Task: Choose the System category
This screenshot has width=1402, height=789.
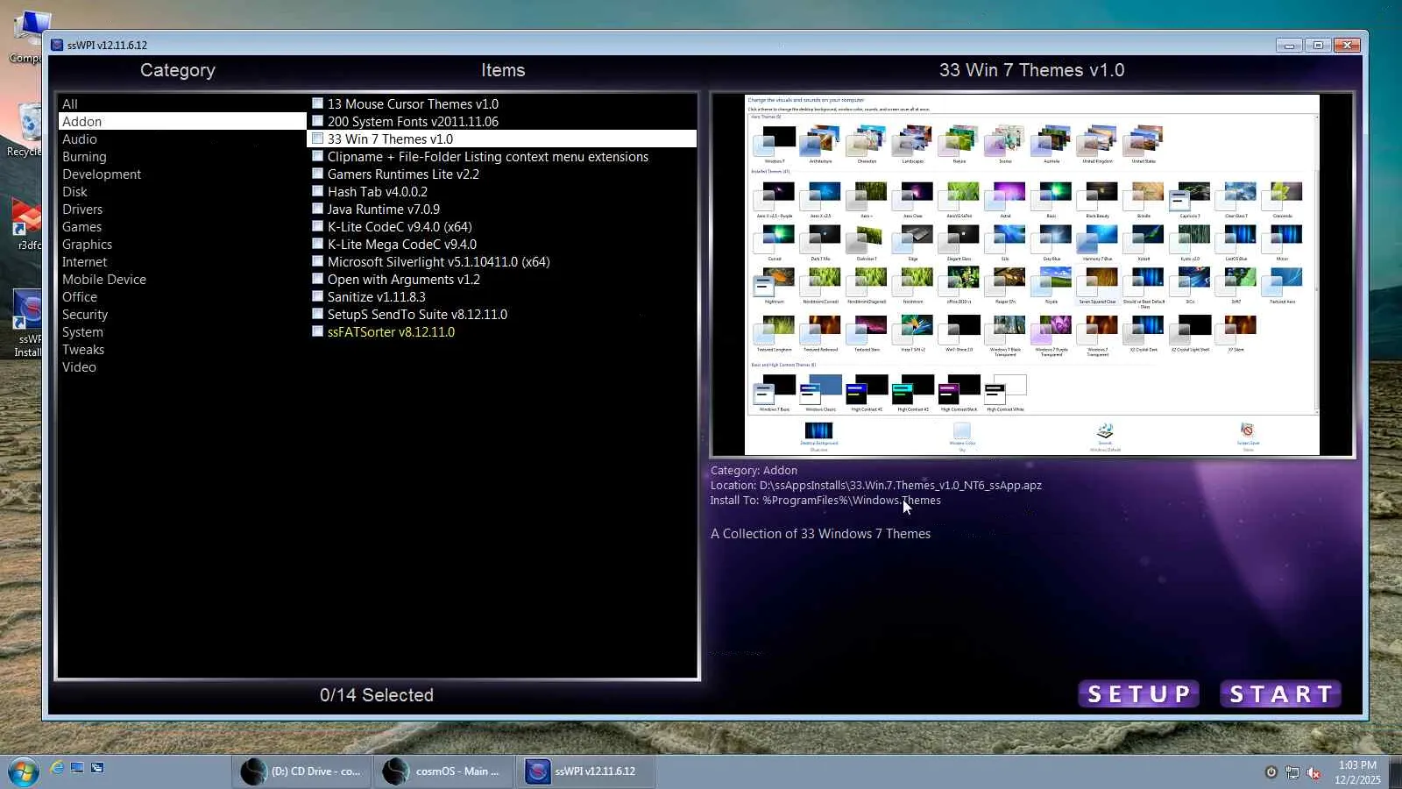Action: click(182, 331)
